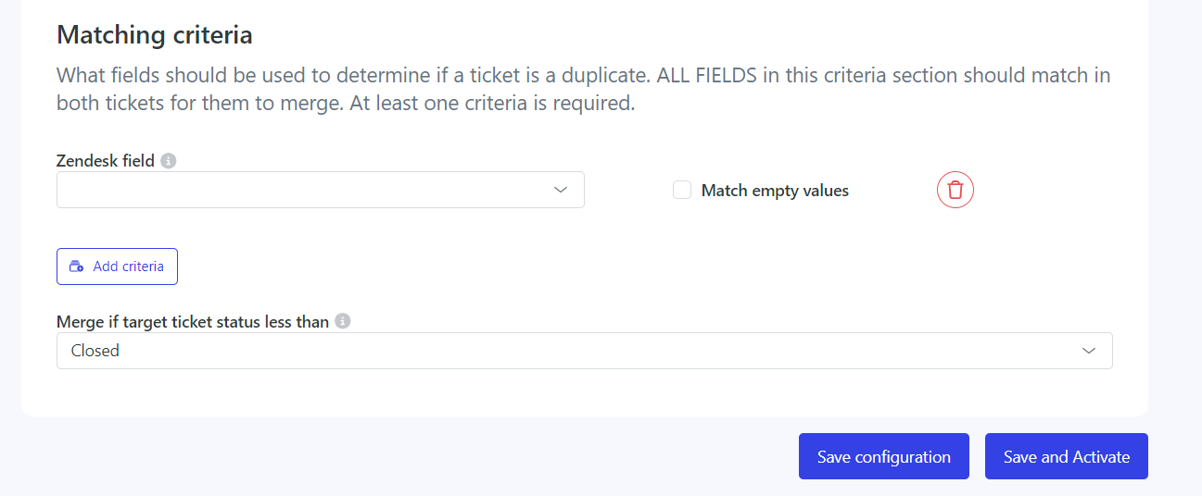Click the Merge if target ticket status label
Viewport: 1202px width, 496px height.
tap(193, 322)
